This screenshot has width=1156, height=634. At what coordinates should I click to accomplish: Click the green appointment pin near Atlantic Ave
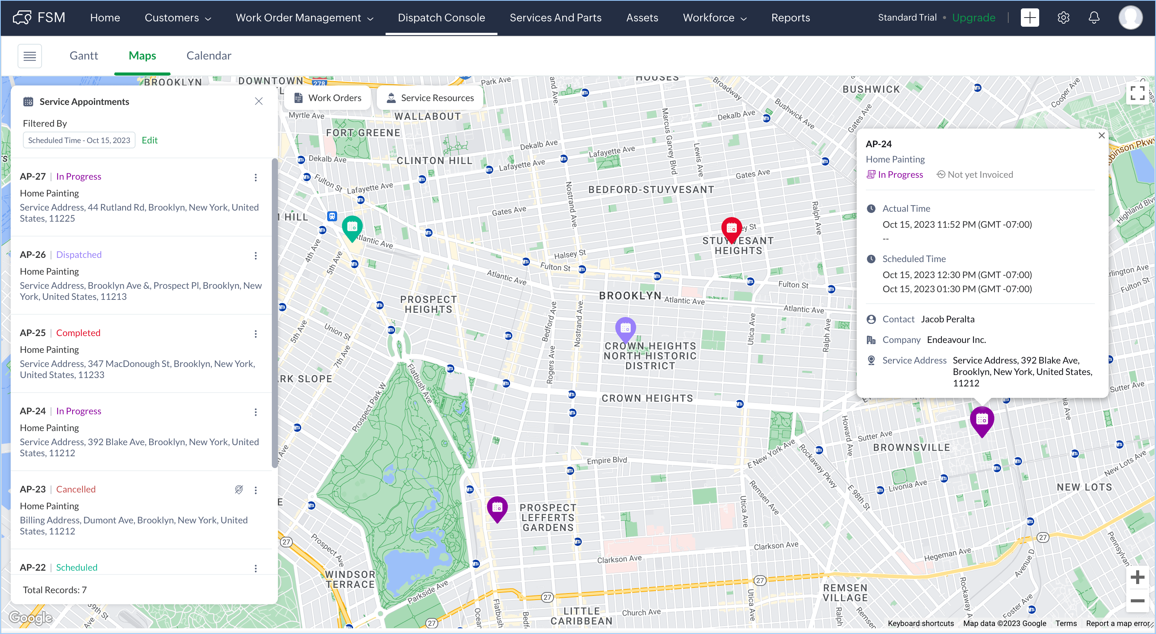coord(352,227)
